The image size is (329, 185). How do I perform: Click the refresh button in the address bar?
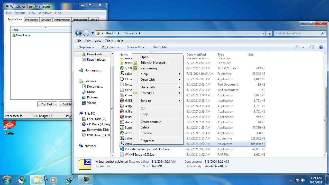tap(269, 33)
